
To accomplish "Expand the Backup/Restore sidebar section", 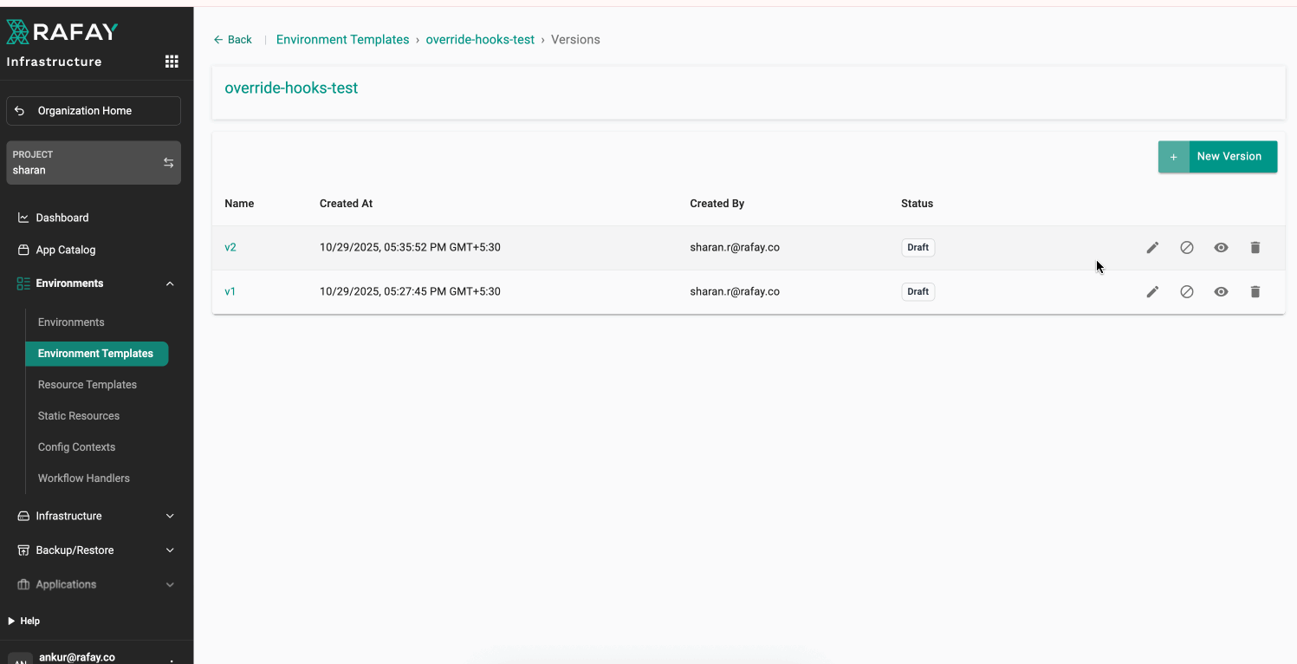I will coord(170,550).
